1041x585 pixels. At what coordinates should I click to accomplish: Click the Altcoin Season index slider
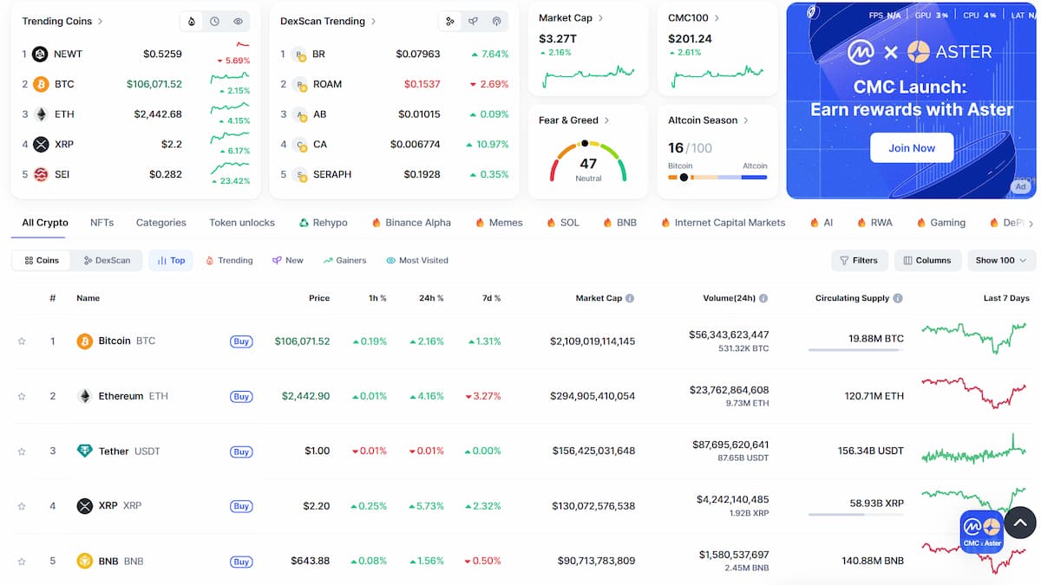point(717,177)
